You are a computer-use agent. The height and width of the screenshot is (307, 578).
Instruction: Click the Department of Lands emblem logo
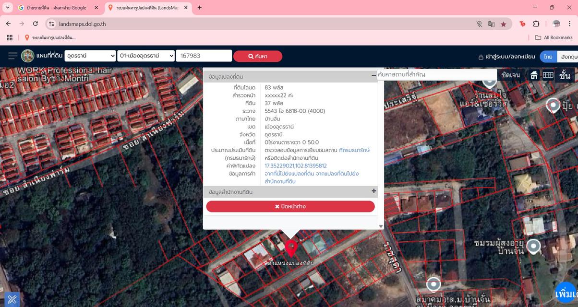[28, 56]
